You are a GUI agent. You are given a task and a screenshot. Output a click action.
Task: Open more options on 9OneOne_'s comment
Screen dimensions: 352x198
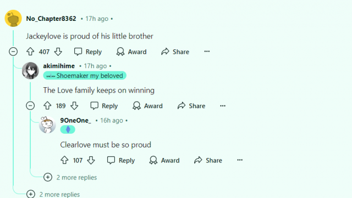tap(240, 160)
